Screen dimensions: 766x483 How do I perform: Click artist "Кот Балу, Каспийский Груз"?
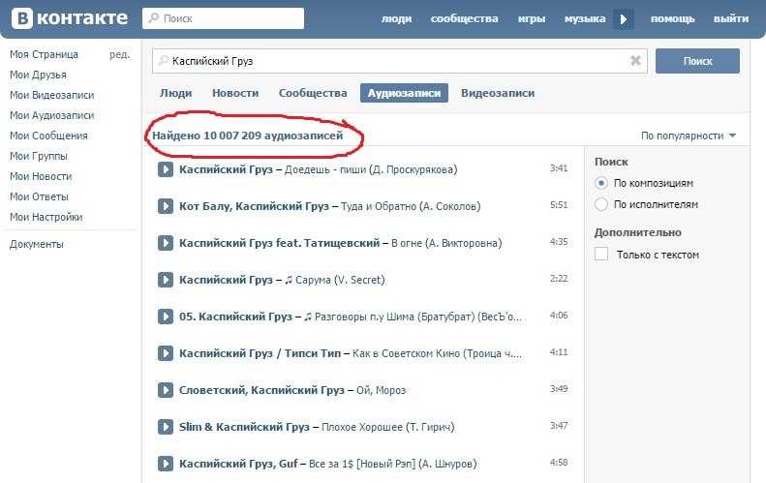tap(254, 206)
